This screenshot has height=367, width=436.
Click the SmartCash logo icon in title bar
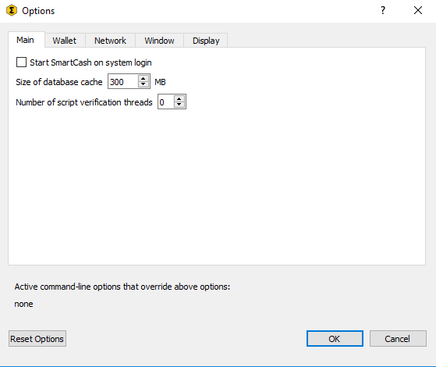(12, 11)
